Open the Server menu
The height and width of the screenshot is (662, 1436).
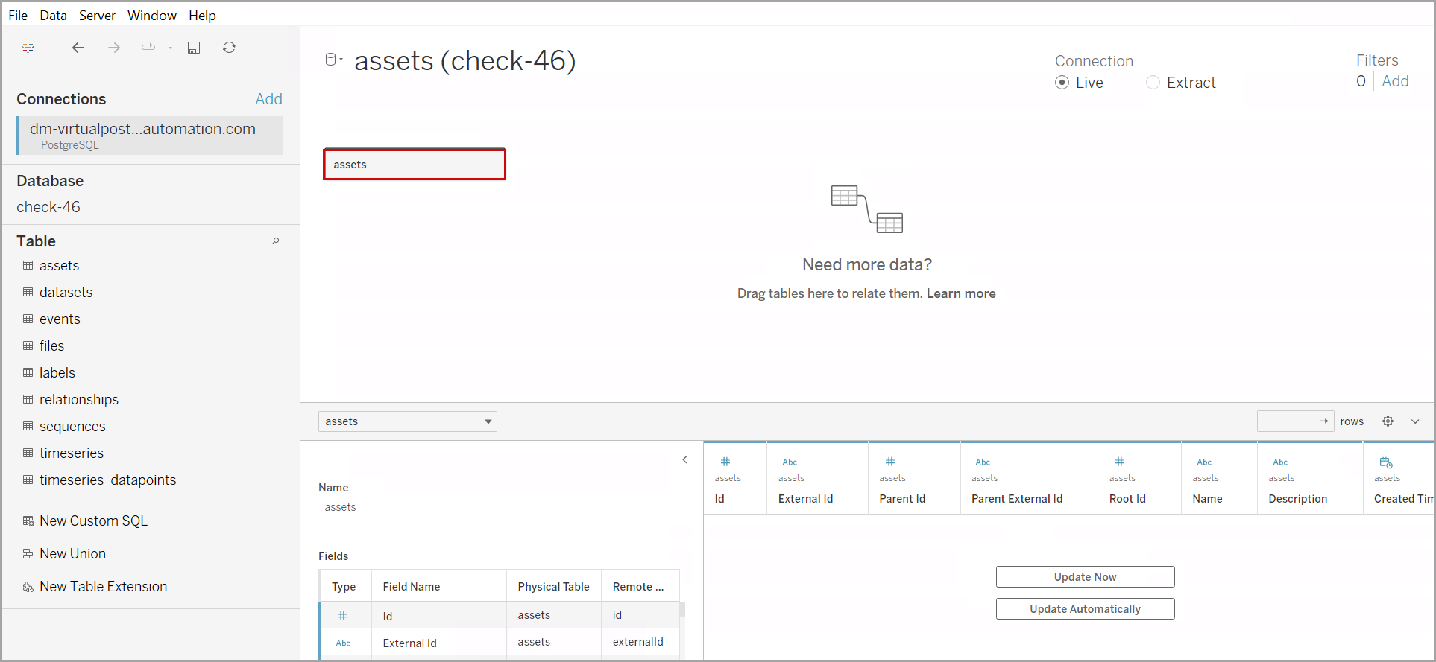(x=97, y=16)
